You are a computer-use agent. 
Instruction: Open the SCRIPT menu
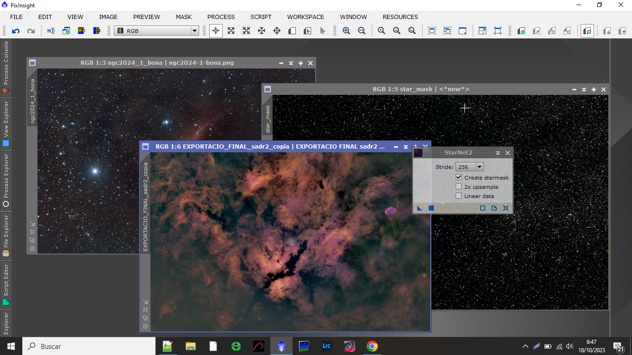point(261,17)
